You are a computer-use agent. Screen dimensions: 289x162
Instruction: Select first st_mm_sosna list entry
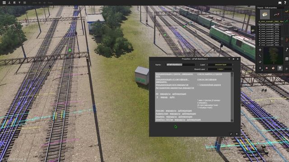click(269, 25)
